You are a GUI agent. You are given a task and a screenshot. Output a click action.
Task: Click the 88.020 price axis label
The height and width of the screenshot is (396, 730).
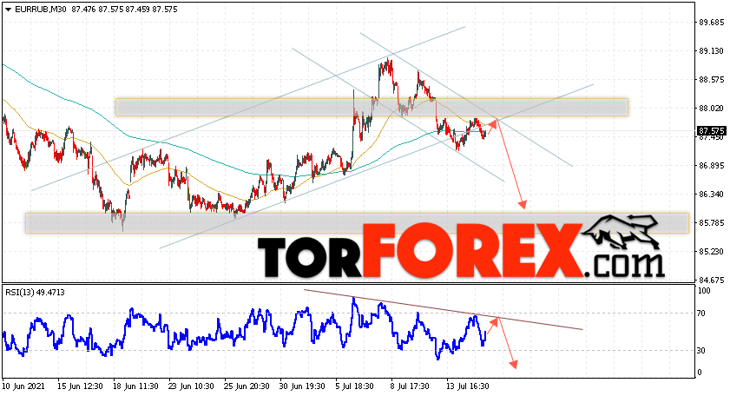pos(712,108)
